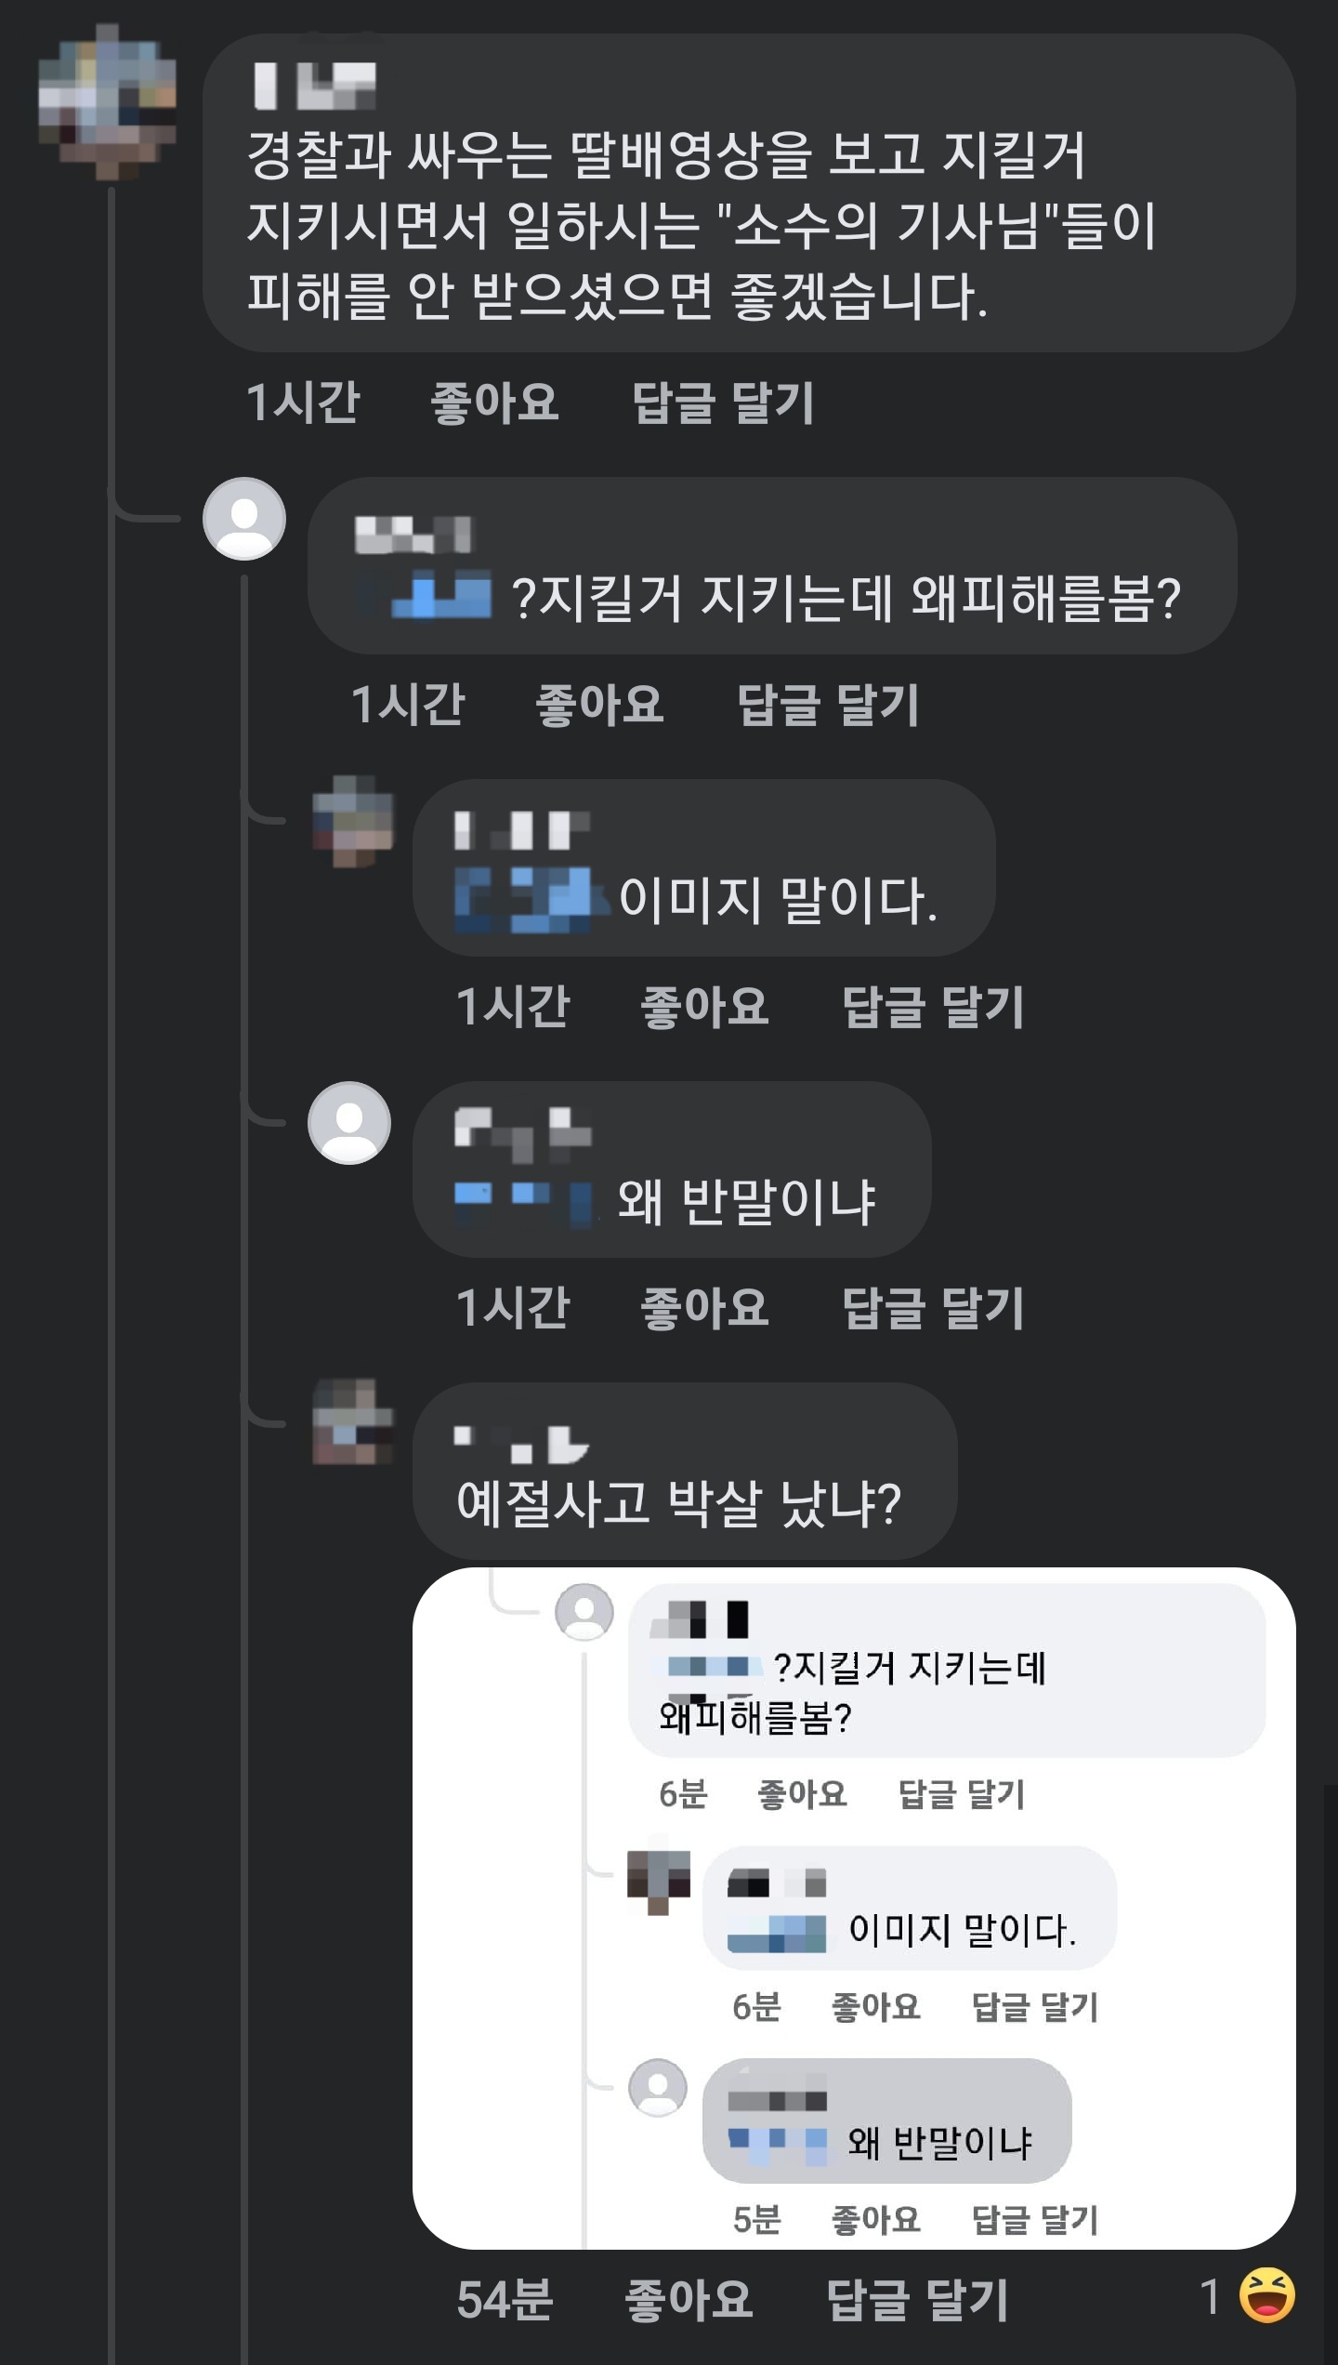Reply to the '이미지 말이다.' comment
Screen dimensions: 1338x2365
pyautogui.click(x=933, y=1006)
